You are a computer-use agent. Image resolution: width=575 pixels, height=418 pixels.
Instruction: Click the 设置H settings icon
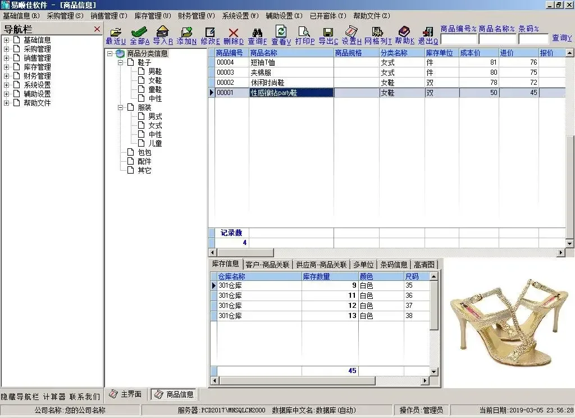pos(352,31)
